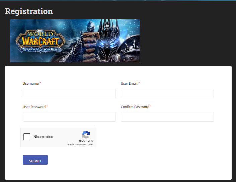Click the User Password field label
This screenshot has height=182, width=236.
coord(34,107)
